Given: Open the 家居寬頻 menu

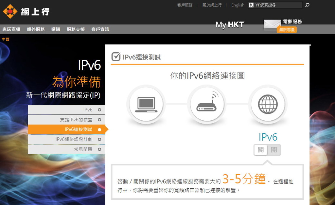Looking at the screenshot, I should click(x=11, y=29).
